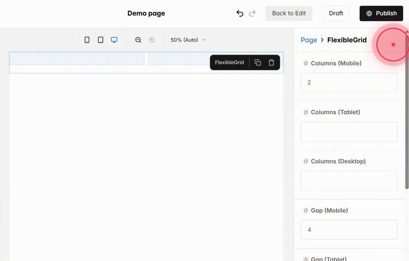Switch preview to mobile view
Viewport: 409px width, 261px height.
87,40
